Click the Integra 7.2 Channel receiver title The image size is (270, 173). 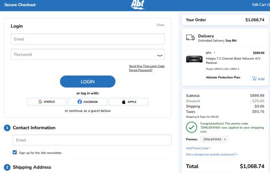[x=233, y=61]
